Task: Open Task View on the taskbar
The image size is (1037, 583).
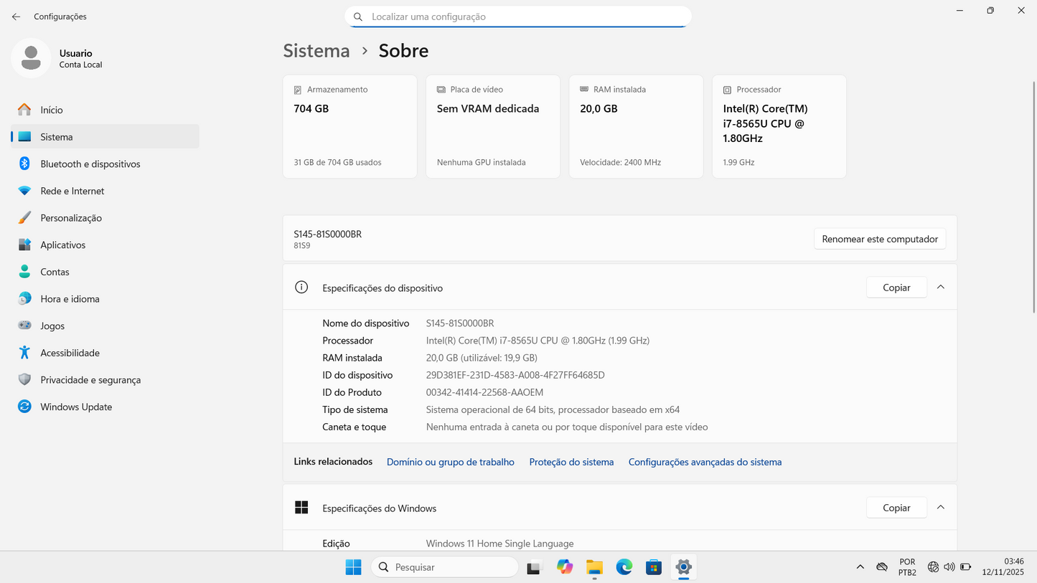Action: click(x=535, y=567)
